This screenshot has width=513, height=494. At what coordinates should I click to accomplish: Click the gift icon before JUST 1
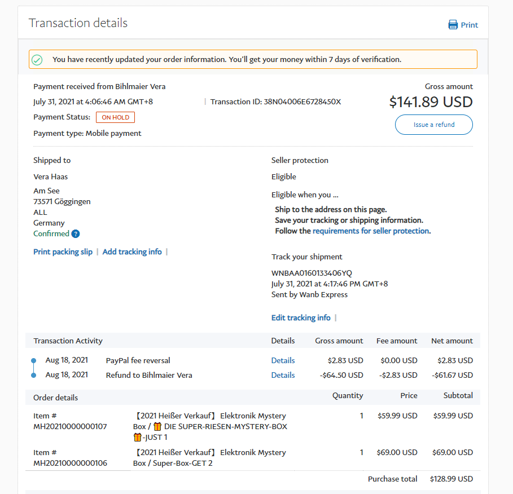point(138,437)
